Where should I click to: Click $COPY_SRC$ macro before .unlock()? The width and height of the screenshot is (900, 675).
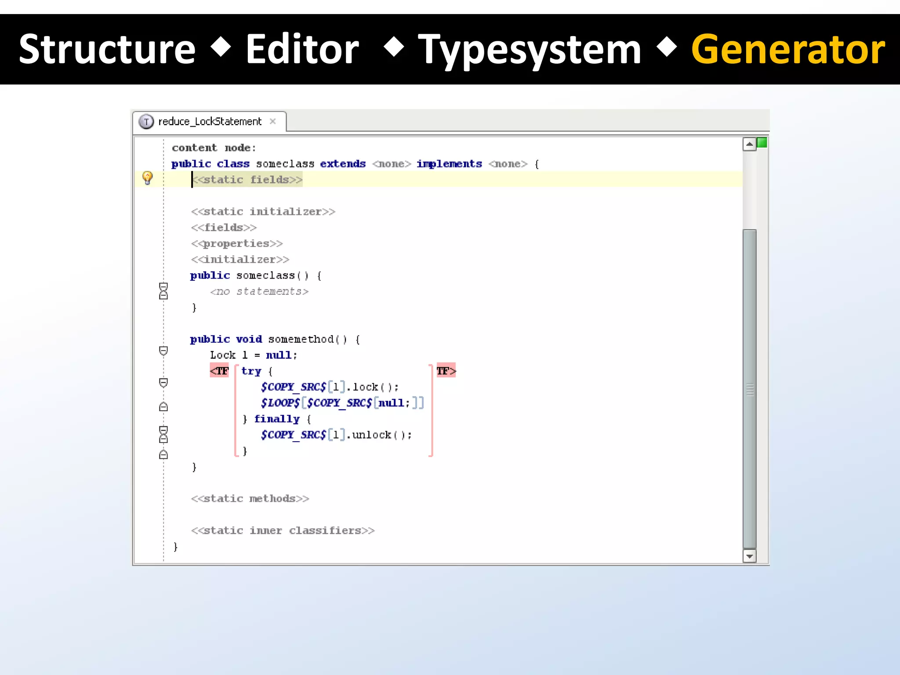[x=293, y=435]
